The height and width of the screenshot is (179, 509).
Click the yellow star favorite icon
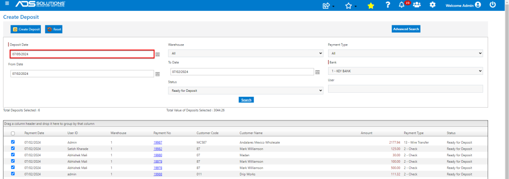(371, 5)
